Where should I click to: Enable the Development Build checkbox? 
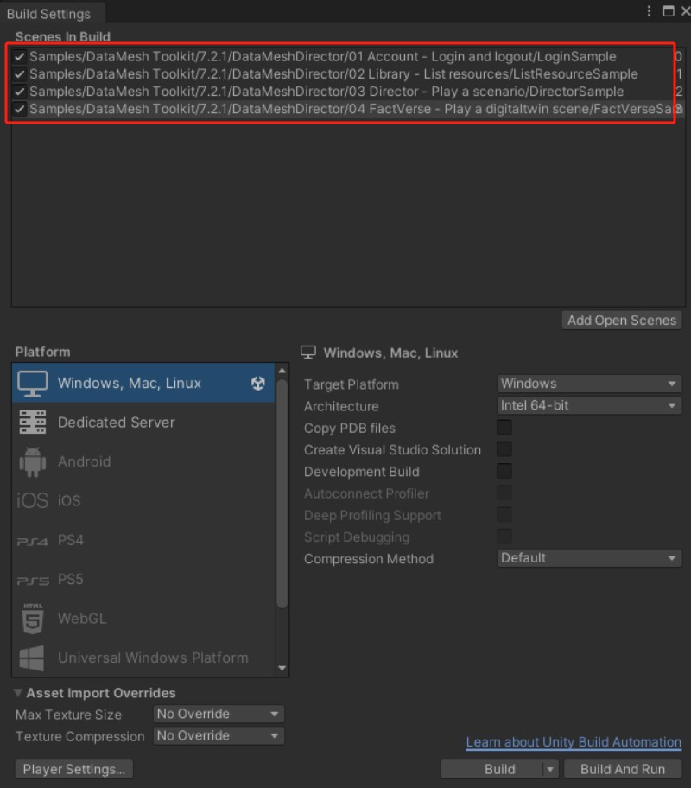click(504, 472)
